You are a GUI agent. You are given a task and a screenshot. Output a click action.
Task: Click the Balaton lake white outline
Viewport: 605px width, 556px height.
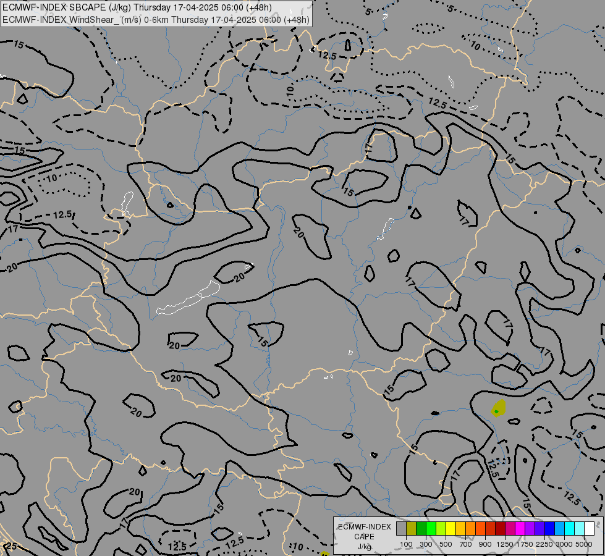[x=188, y=298]
